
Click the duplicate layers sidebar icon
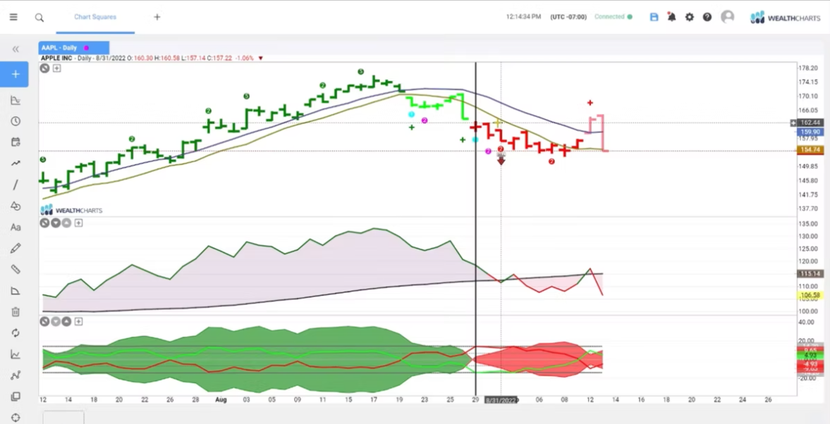tap(16, 397)
